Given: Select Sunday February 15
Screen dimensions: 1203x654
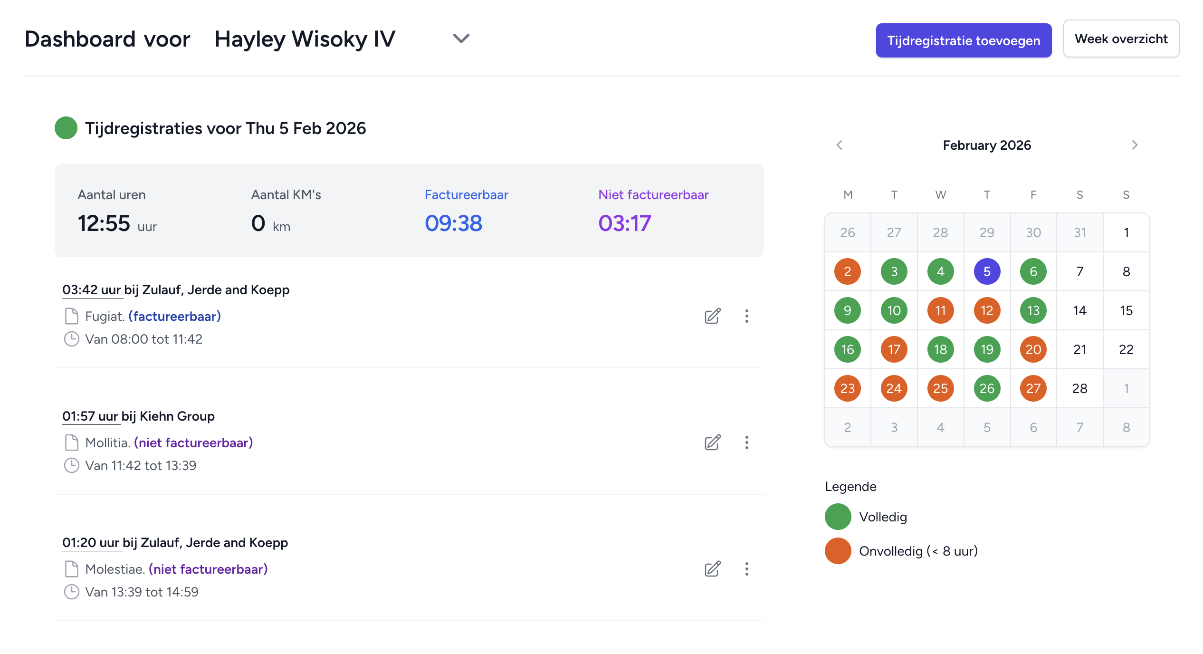Looking at the screenshot, I should (x=1127, y=310).
